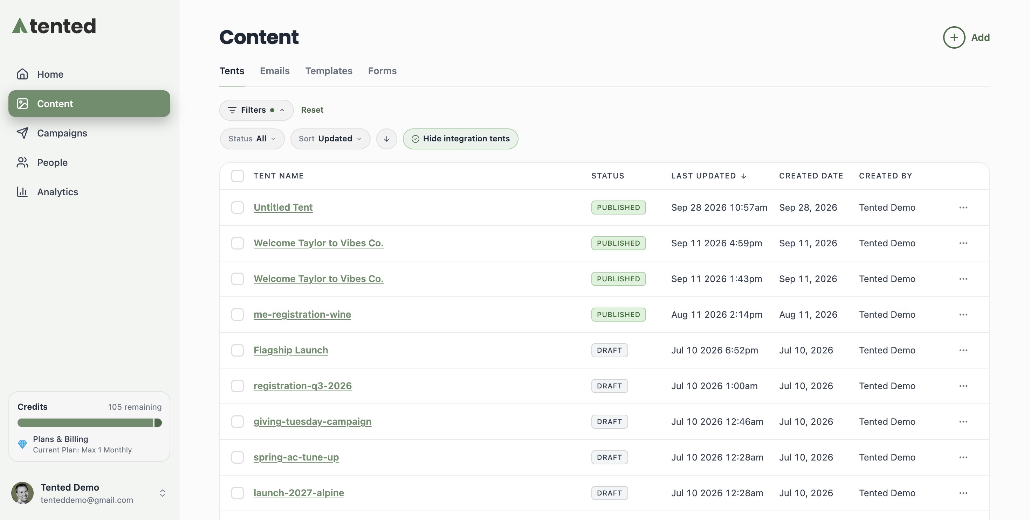Select all tents with header checkbox
The image size is (1030, 520).
238,176
